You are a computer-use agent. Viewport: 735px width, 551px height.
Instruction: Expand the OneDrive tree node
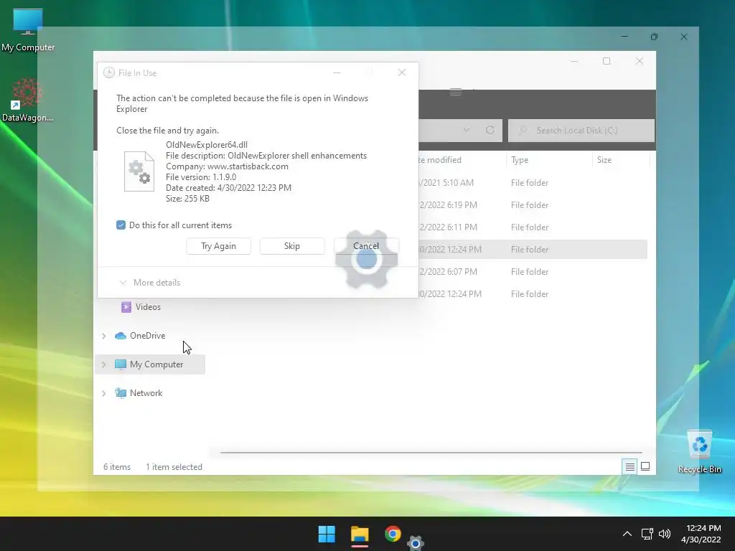coord(103,336)
